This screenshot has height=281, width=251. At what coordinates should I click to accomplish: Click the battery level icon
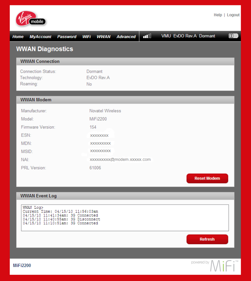[x=233, y=36]
